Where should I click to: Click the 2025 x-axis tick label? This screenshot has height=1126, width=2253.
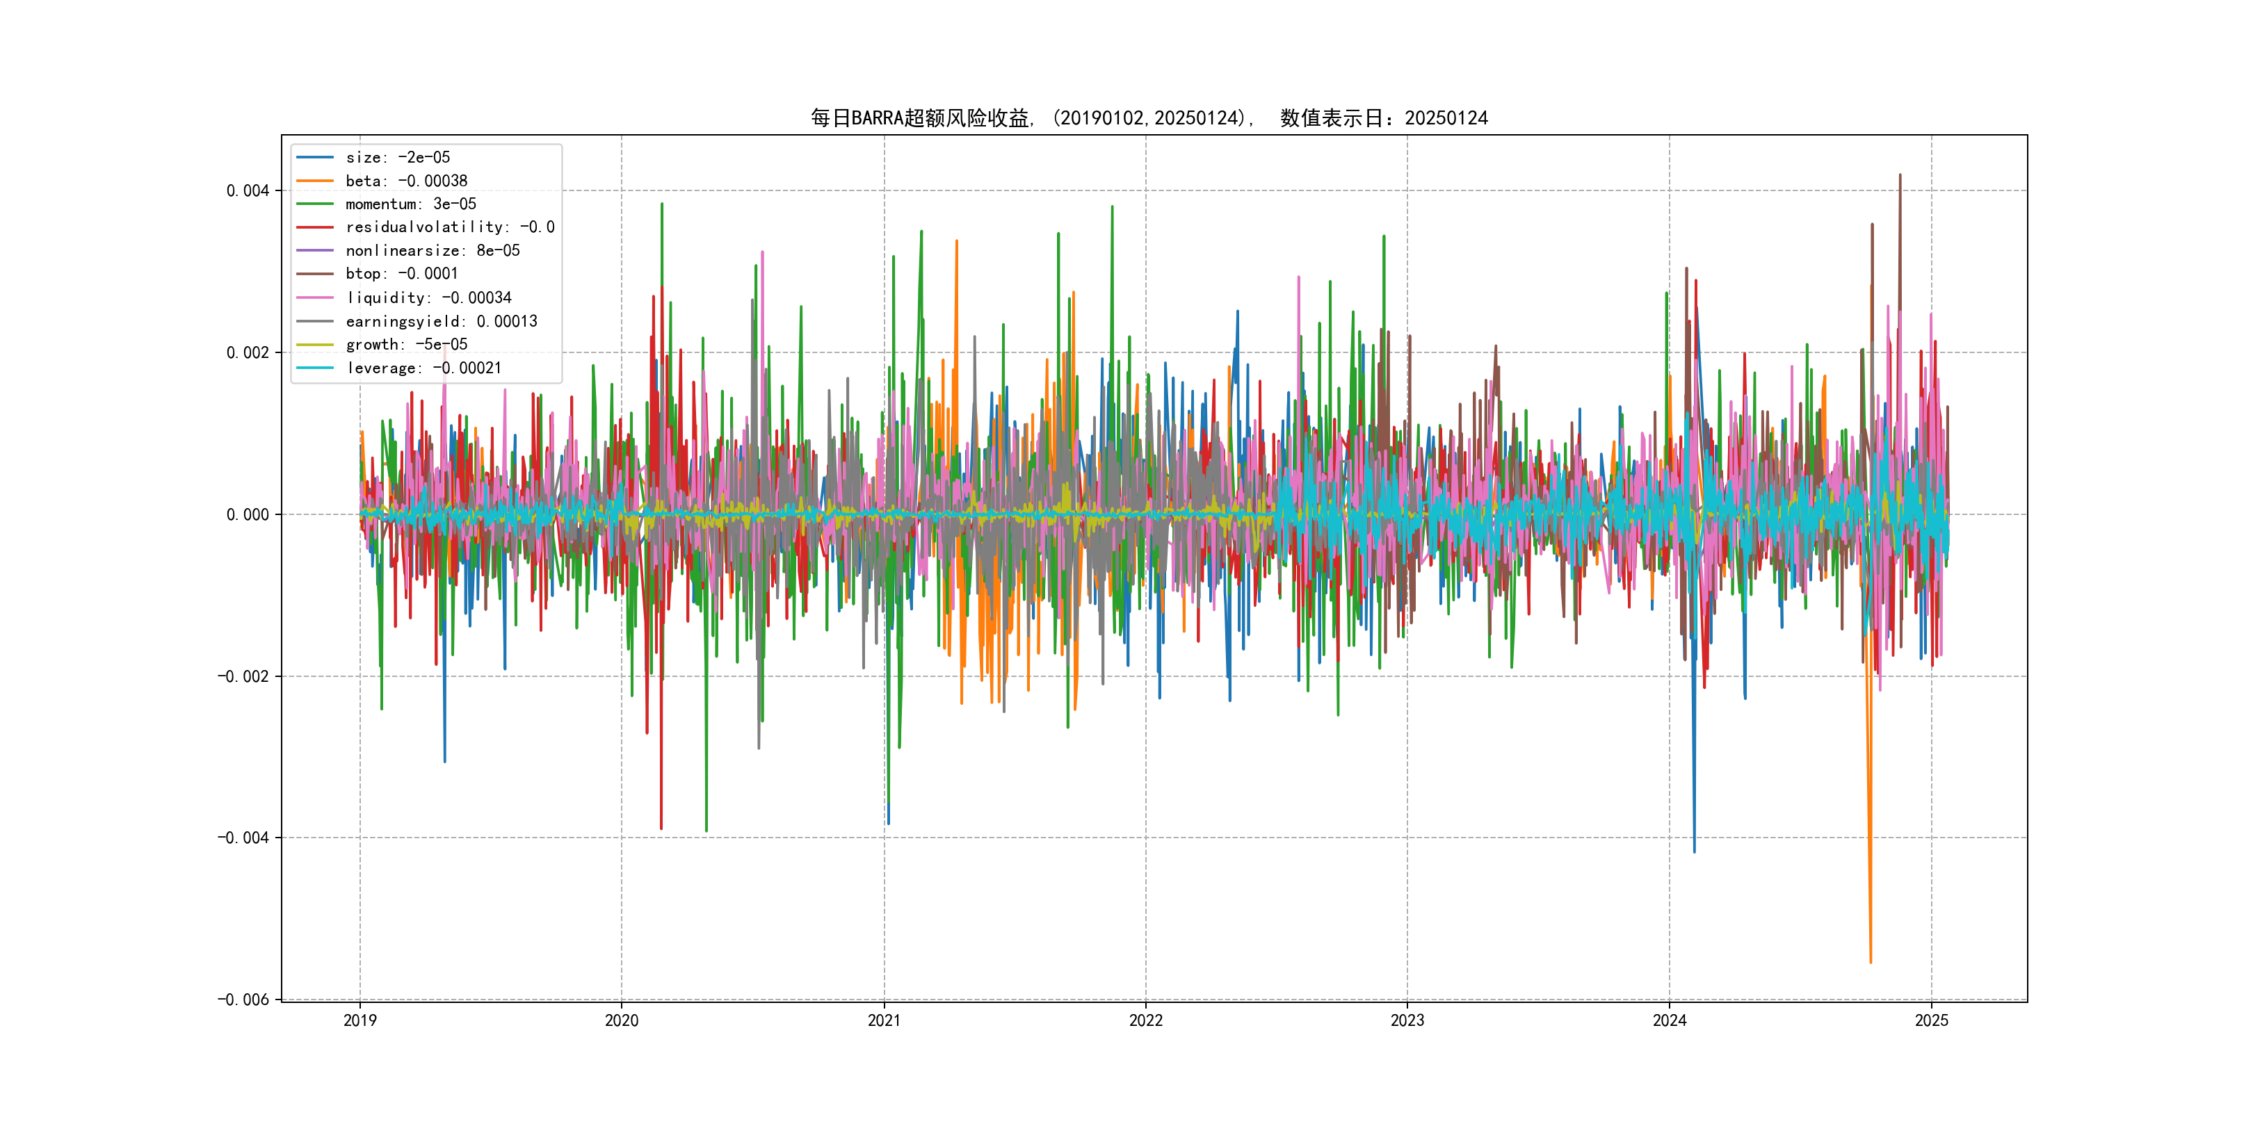1931,1020
